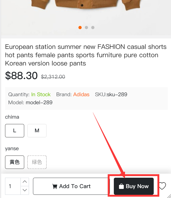Viewport: 171px width, 198px height.
Task: Show the first carousel image dot
Action: point(80,28)
